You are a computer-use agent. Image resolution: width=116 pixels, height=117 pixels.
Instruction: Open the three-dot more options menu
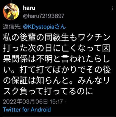(113, 8)
